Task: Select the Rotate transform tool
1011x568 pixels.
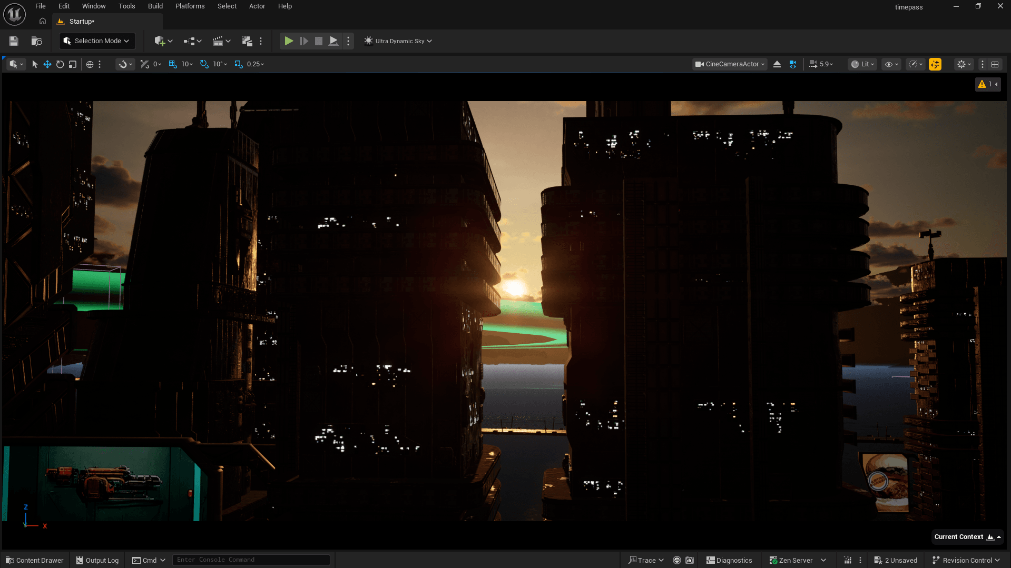Action: (60, 64)
